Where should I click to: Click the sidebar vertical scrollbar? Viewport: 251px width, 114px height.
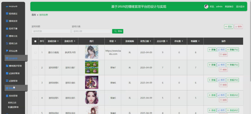coord(27,77)
